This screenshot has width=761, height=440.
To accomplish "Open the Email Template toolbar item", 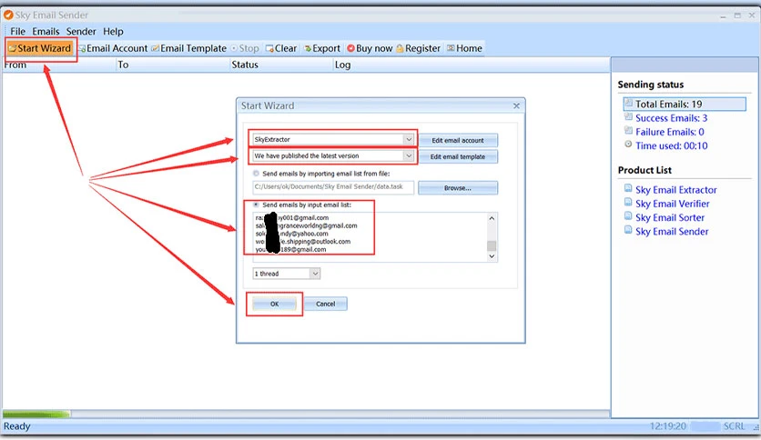I will point(189,48).
